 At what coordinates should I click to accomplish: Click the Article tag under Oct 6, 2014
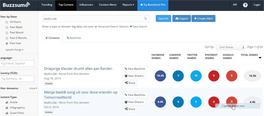pyautogui.click(x=49, y=112)
